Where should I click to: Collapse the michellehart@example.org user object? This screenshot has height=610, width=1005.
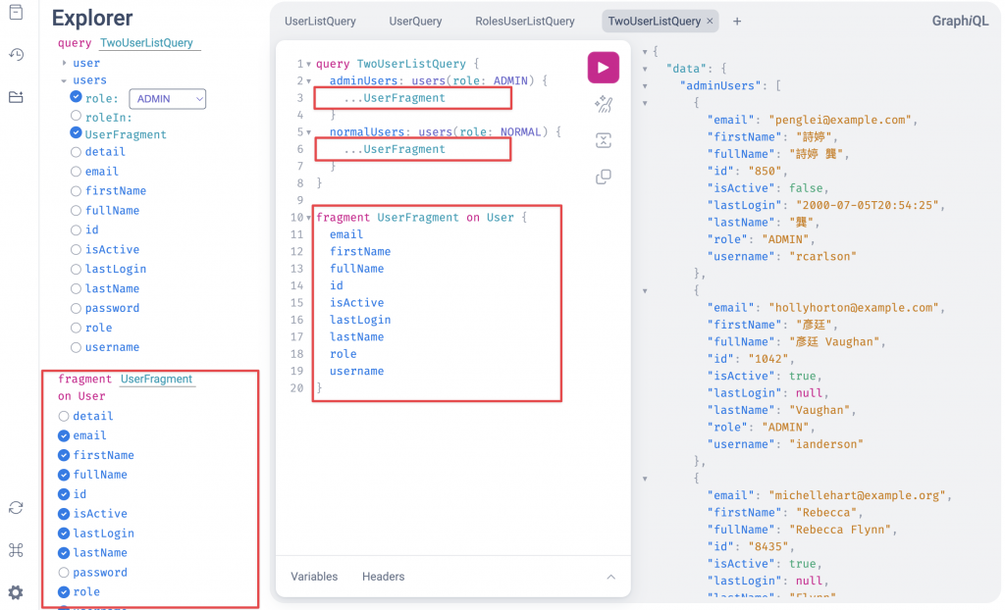coord(645,479)
